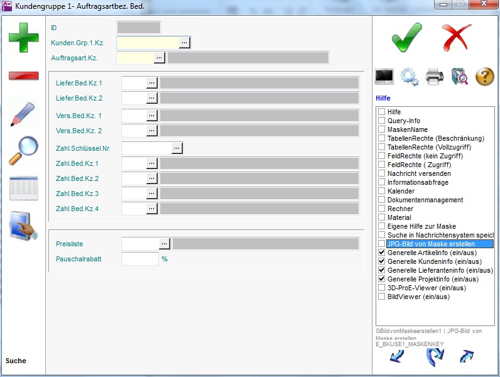Open lookup button for Zahl.Schlüssel.Nr.

click(x=177, y=148)
